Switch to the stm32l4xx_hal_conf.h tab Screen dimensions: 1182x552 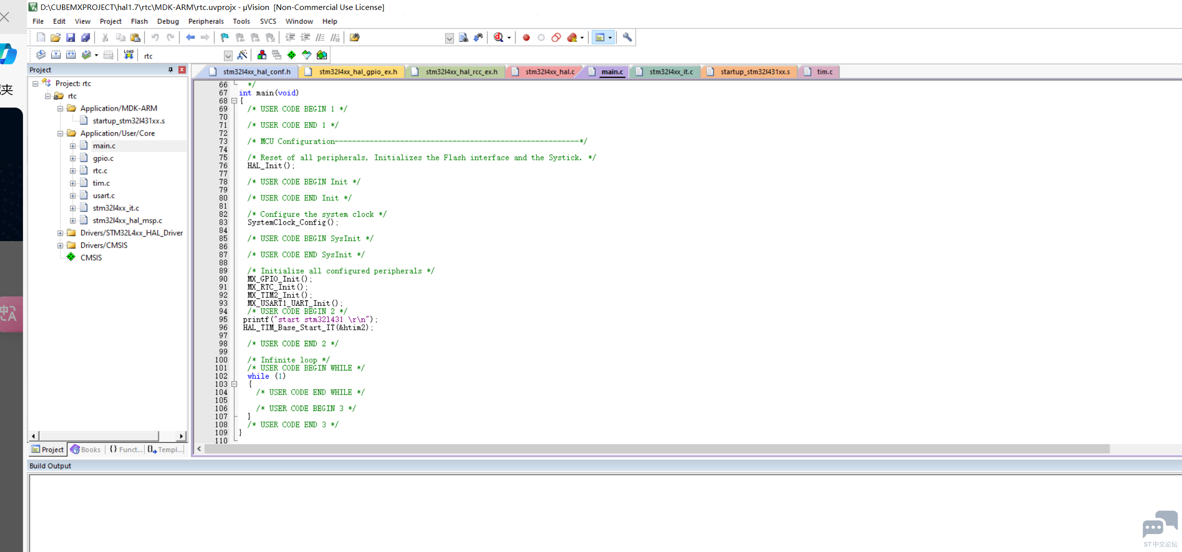251,72
